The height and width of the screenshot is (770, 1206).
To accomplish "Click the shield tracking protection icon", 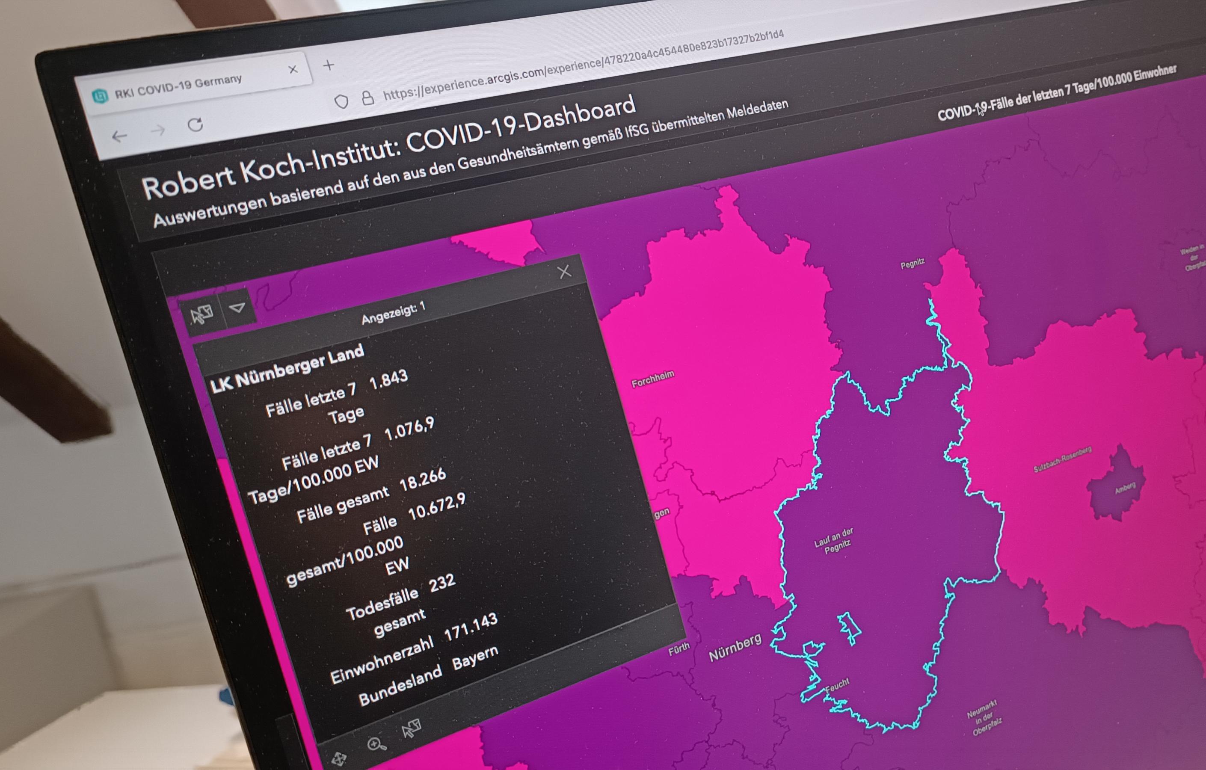I will pyautogui.click(x=341, y=102).
